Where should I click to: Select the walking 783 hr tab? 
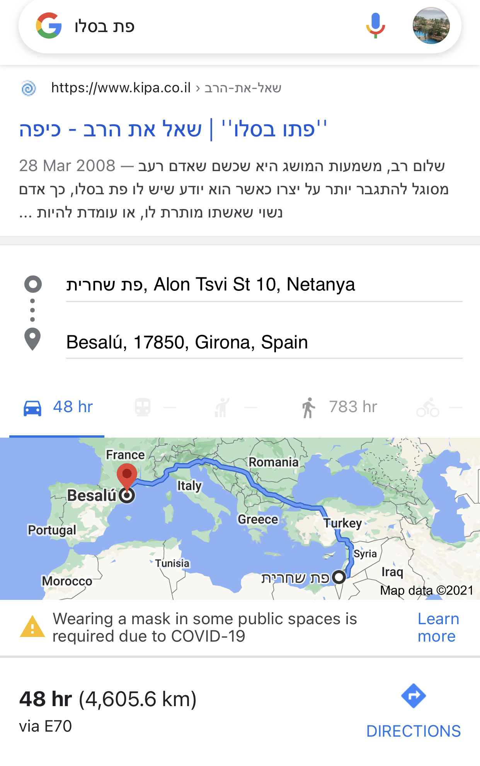pyautogui.click(x=339, y=407)
